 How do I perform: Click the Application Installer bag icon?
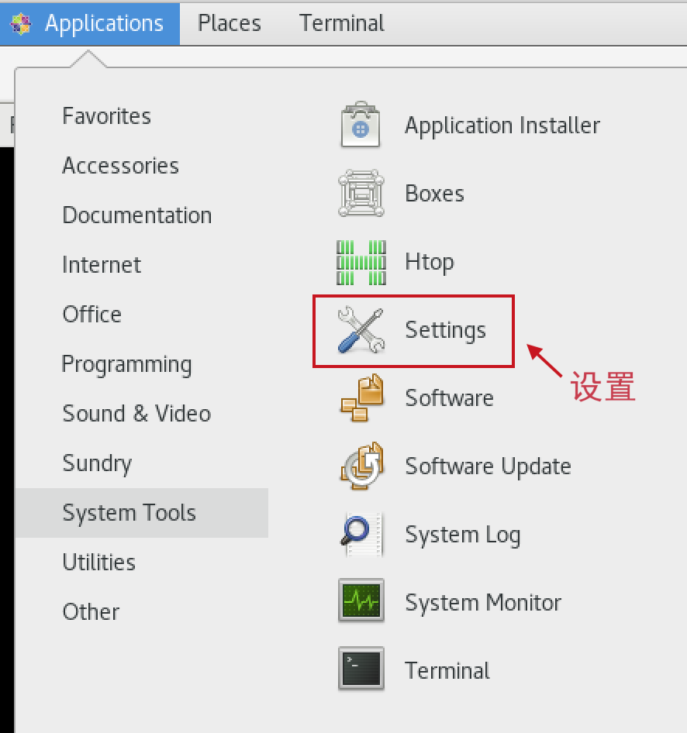(361, 126)
